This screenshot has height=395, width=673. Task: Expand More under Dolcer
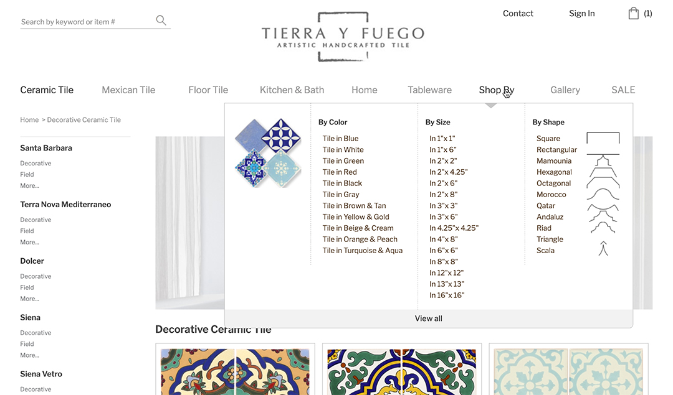coord(30,299)
